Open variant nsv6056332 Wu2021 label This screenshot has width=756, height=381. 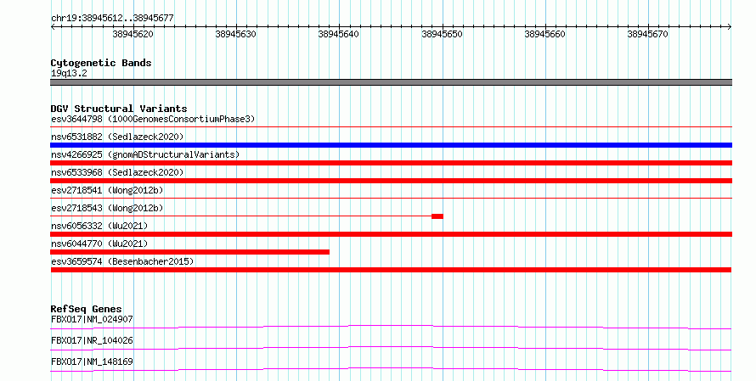(99, 226)
